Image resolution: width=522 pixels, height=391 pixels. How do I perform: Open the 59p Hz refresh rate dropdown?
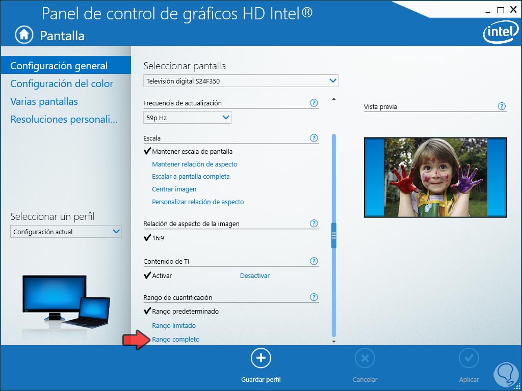coord(187,118)
